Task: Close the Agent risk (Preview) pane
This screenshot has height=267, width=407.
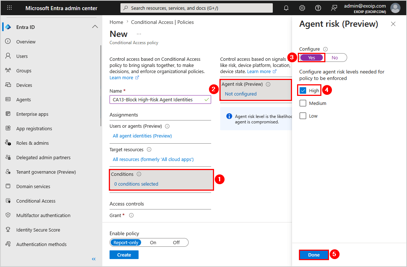Action: click(x=393, y=24)
